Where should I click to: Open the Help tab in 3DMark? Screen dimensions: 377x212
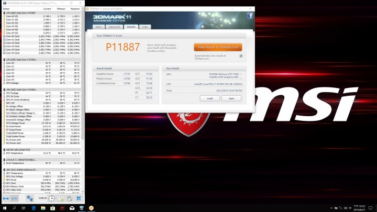145,27
